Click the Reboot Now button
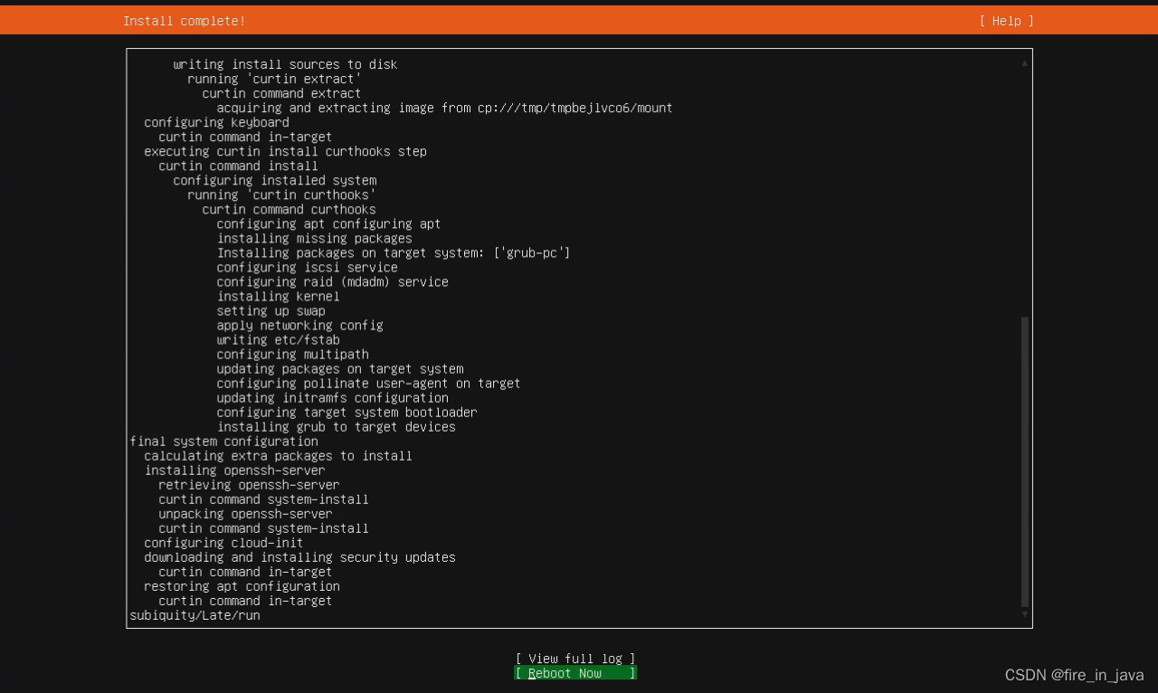 click(575, 673)
